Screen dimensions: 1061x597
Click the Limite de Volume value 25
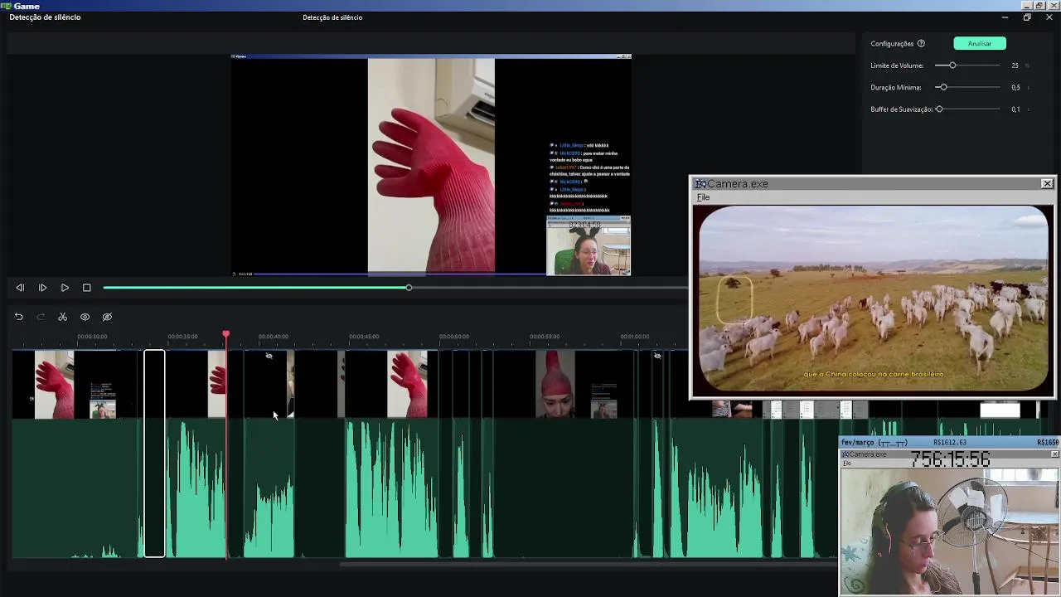(x=1015, y=66)
